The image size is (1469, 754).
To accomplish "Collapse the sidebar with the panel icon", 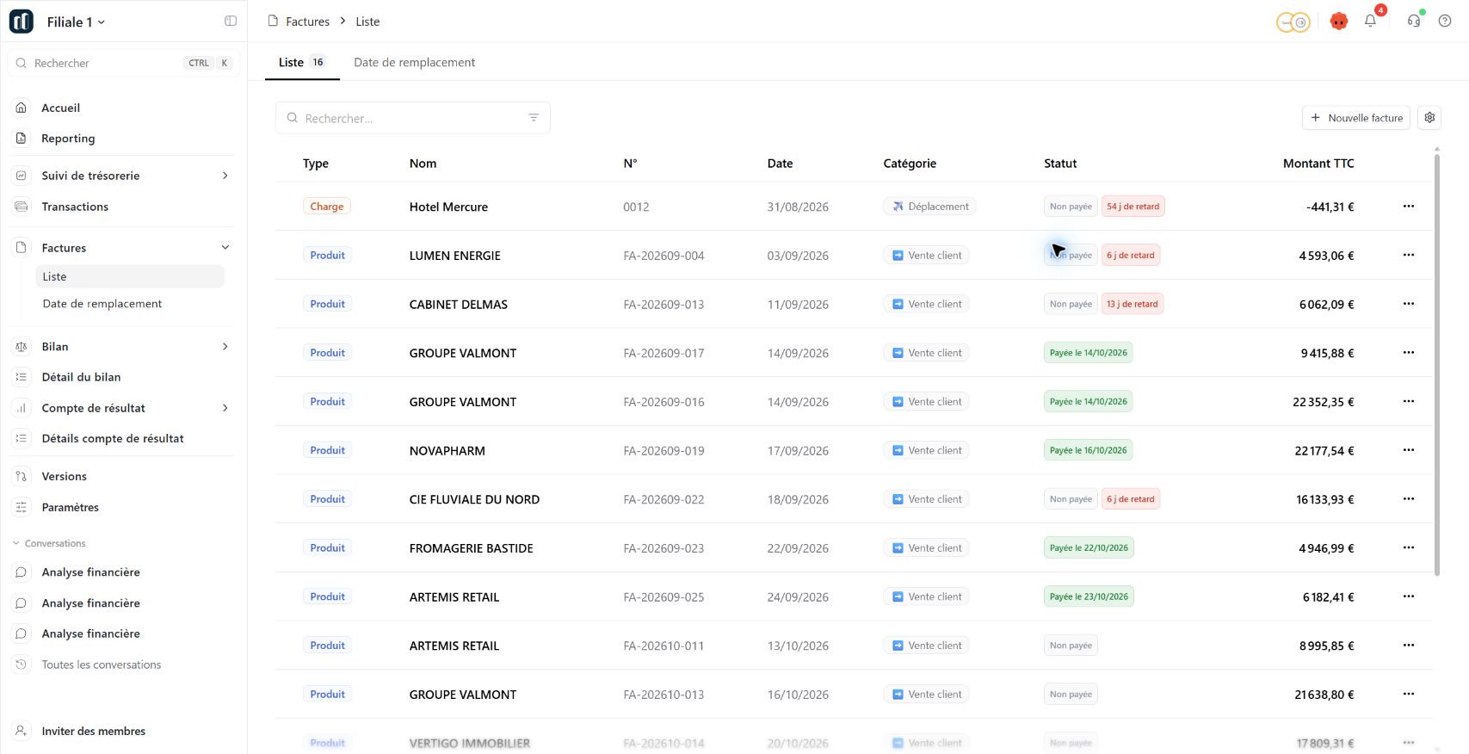I will 231,22.
